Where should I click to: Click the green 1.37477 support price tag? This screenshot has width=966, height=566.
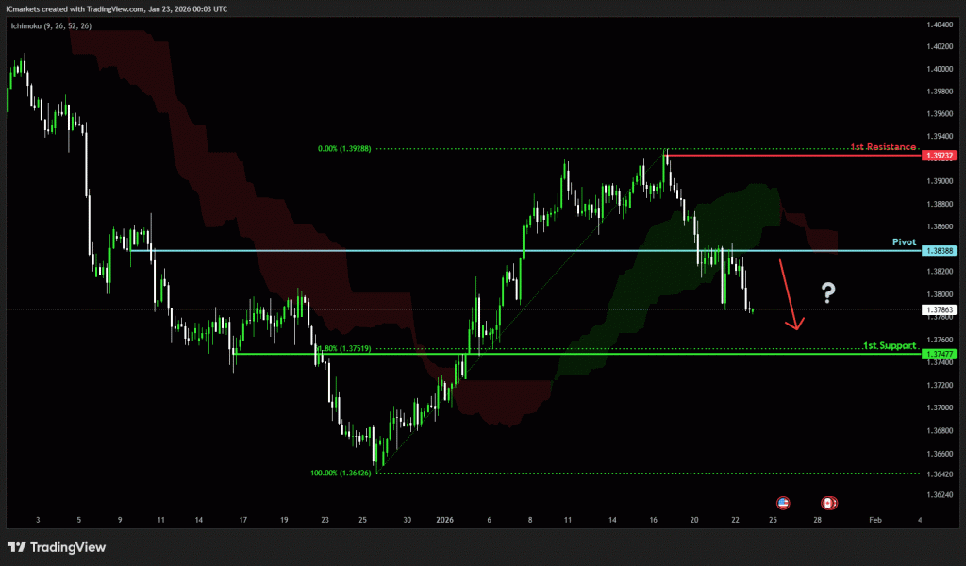coord(941,354)
